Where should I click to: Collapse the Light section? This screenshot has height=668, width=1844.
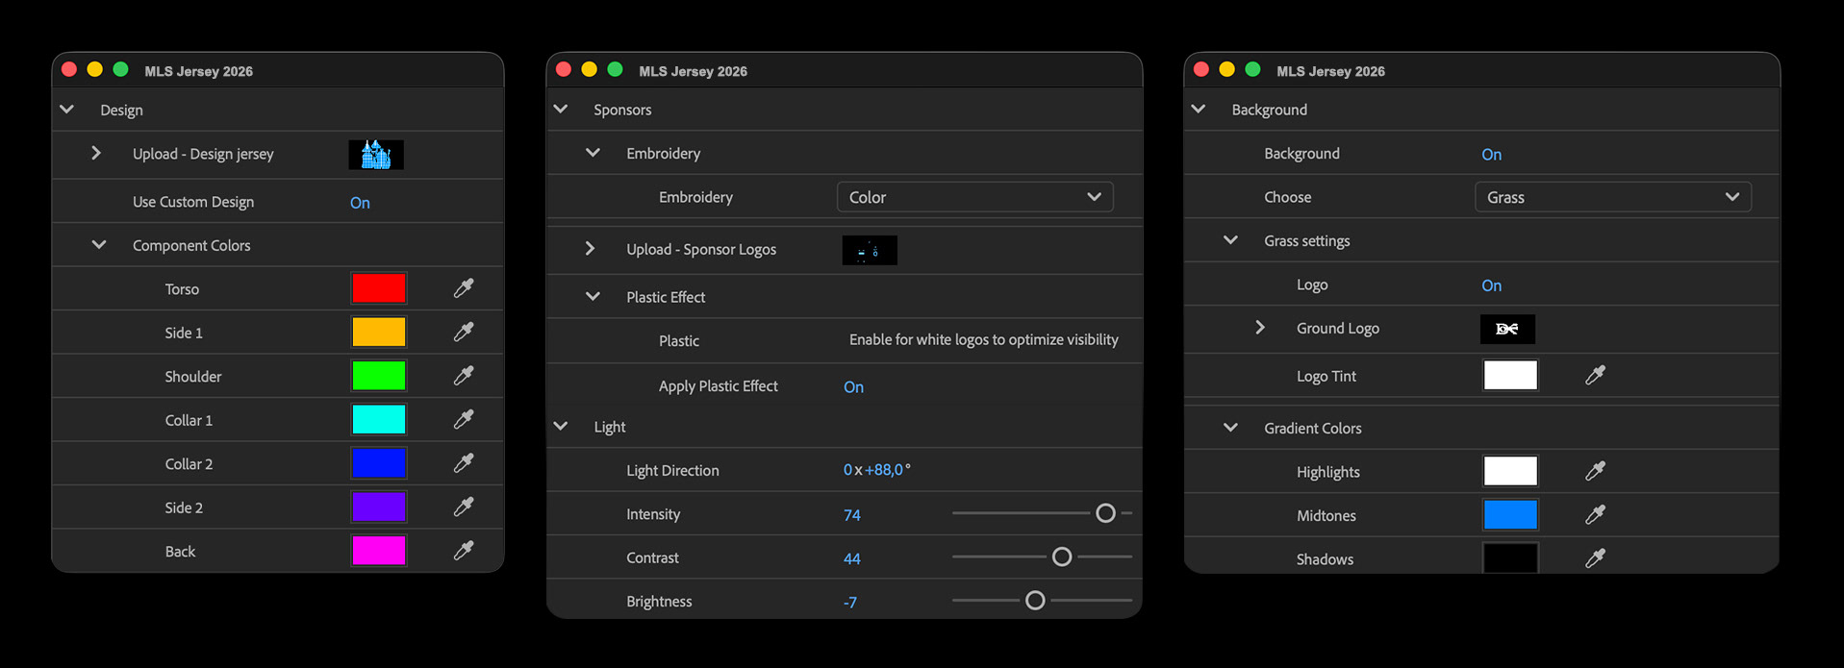point(561,426)
